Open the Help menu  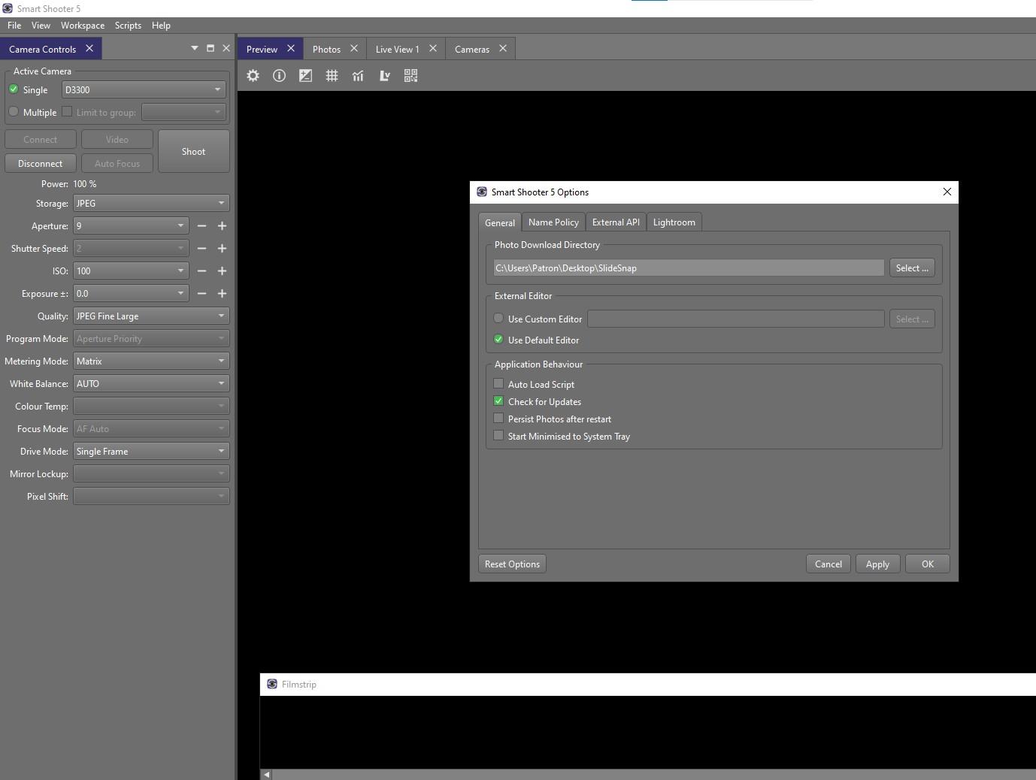(x=161, y=26)
